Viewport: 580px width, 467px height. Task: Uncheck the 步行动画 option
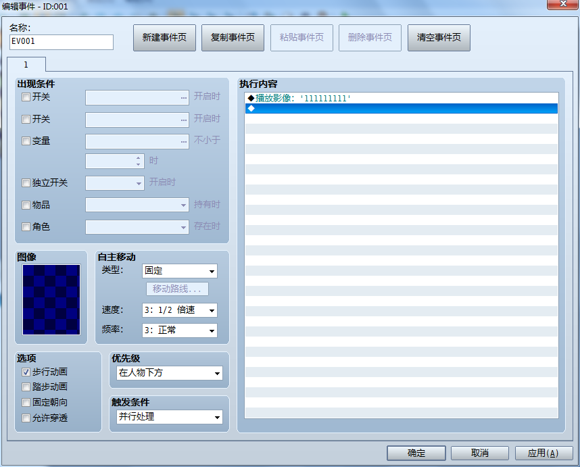click(26, 372)
